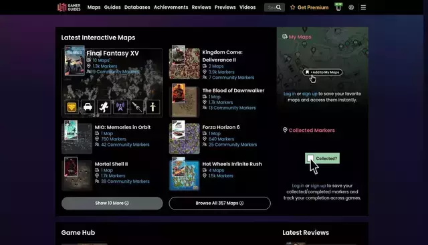The height and width of the screenshot is (245, 428).
Task: Open My Maps heading
Action: tap(300, 37)
